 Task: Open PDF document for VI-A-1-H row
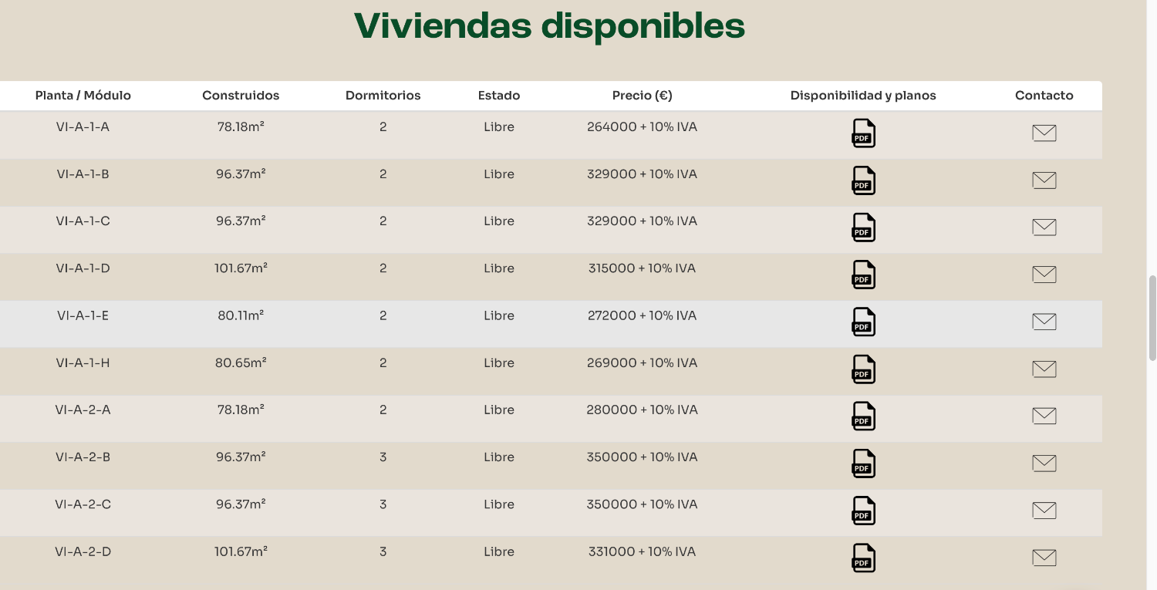coord(863,369)
